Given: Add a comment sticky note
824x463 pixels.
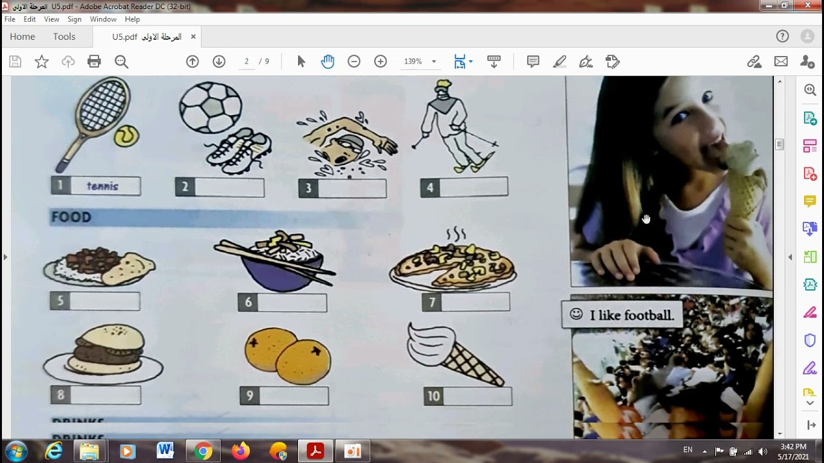Looking at the screenshot, I should [533, 62].
